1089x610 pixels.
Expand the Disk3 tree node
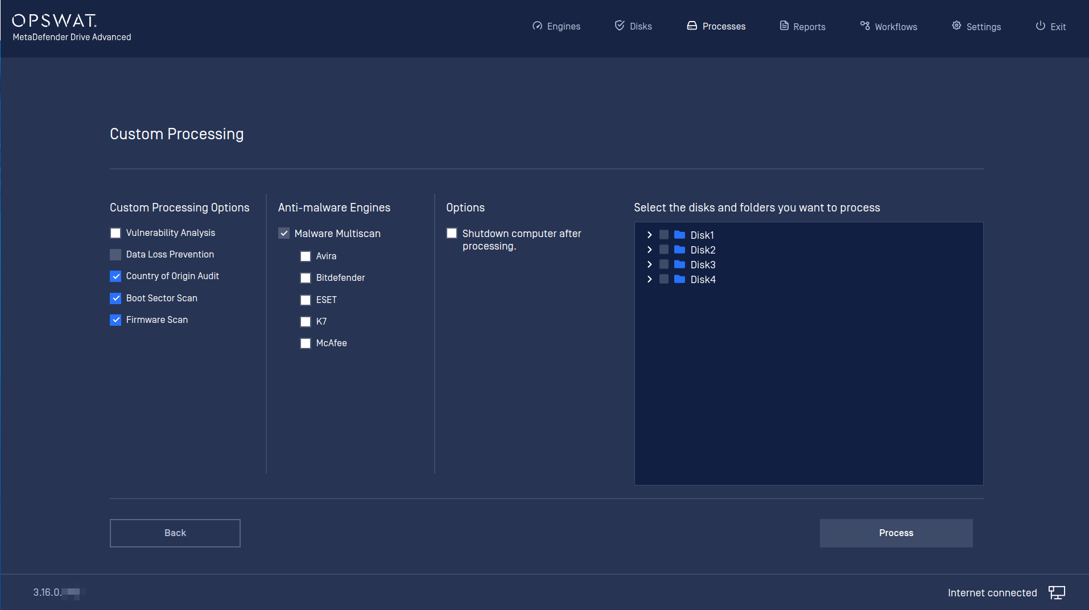649,264
